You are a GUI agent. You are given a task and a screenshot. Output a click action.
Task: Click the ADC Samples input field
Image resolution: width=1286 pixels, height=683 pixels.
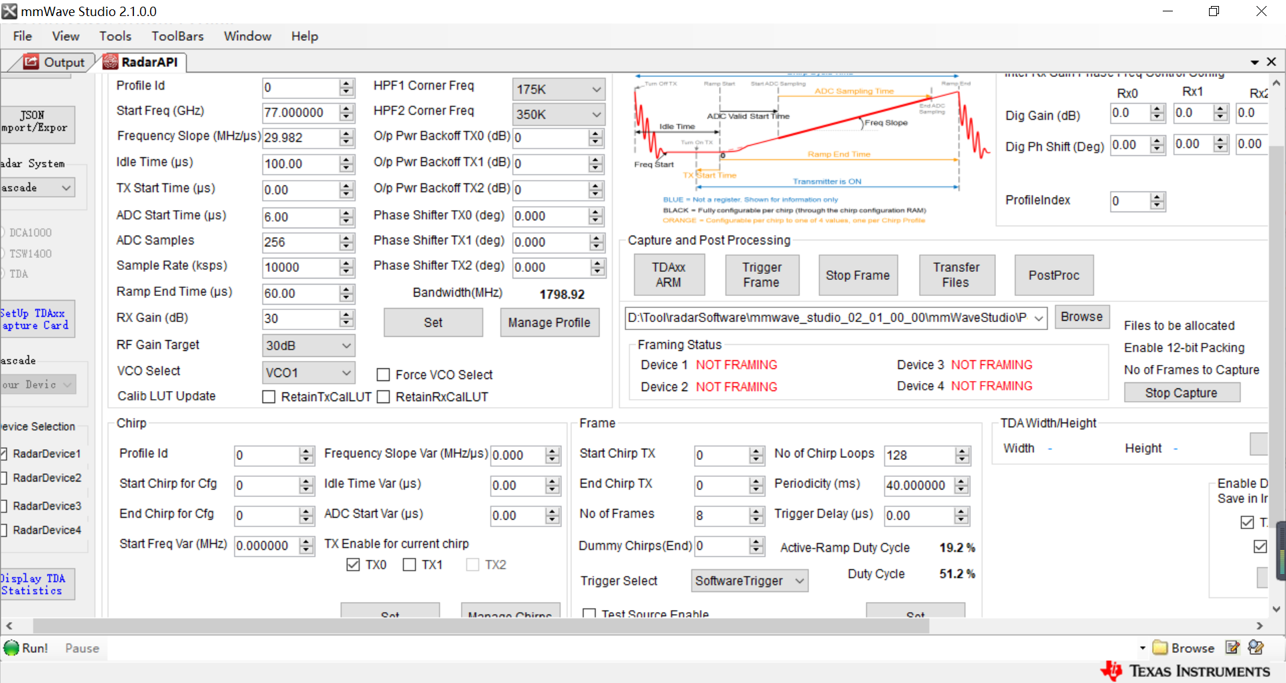click(x=301, y=242)
